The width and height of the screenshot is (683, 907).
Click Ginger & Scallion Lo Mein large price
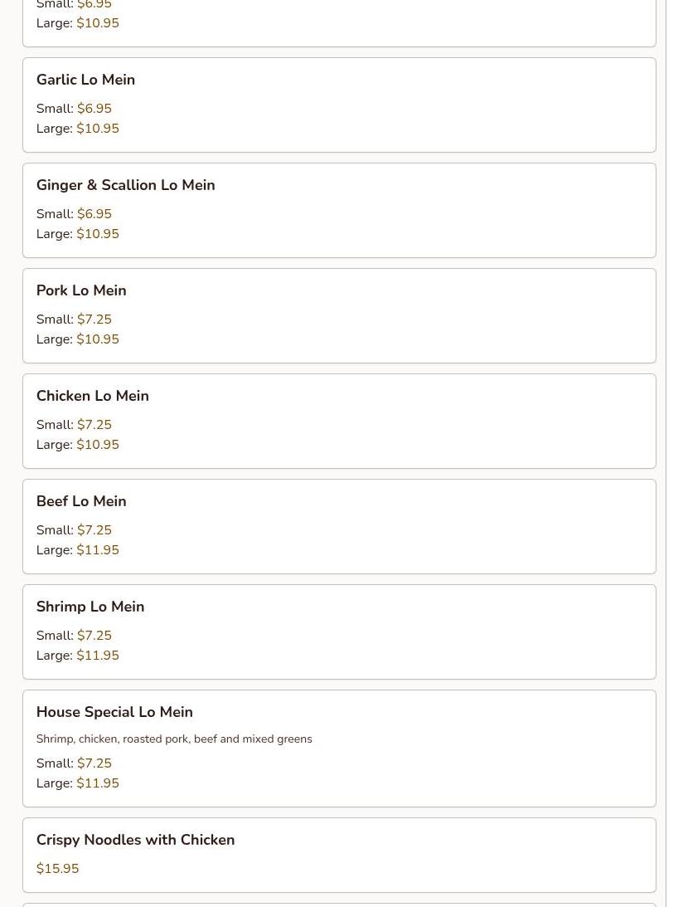point(97,234)
